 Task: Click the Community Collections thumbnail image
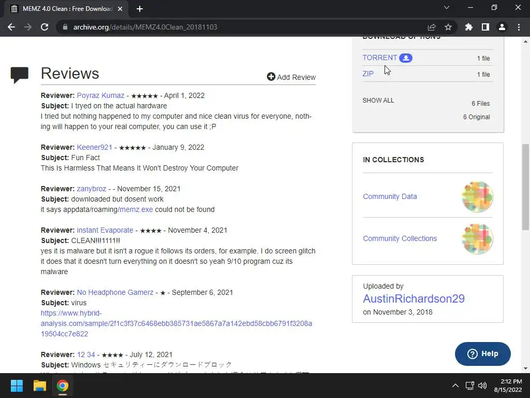[477, 239]
